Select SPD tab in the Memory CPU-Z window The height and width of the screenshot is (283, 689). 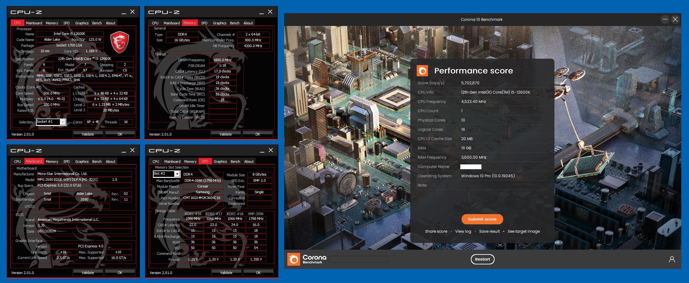[x=204, y=23]
